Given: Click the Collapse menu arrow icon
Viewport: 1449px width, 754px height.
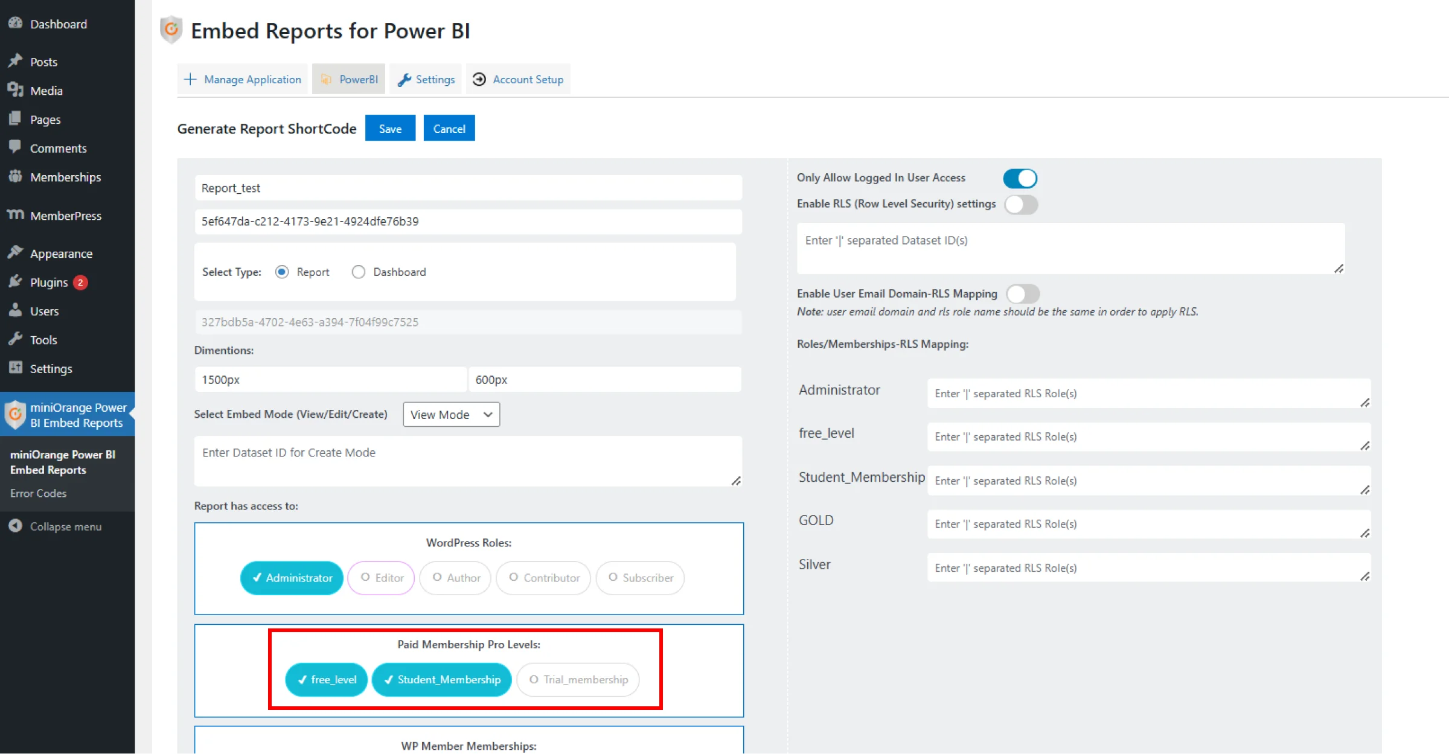Looking at the screenshot, I should (16, 526).
